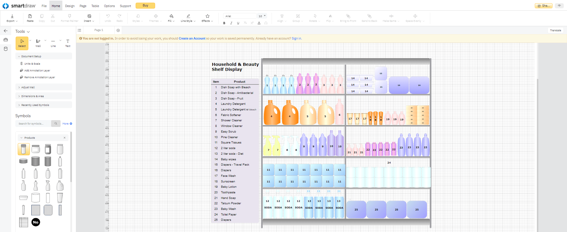Click the Create an Account link
Screen dimensions: 567x232
[192, 38]
